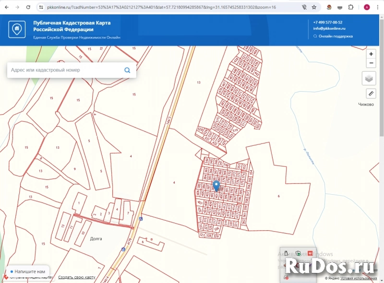Open the map layers switcher
Image resolution: width=384 pixels, height=283 pixels.
pos(369,78)
